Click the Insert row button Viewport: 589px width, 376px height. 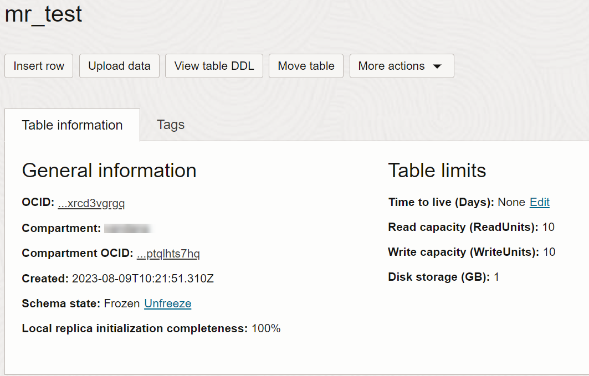[39, 66]
